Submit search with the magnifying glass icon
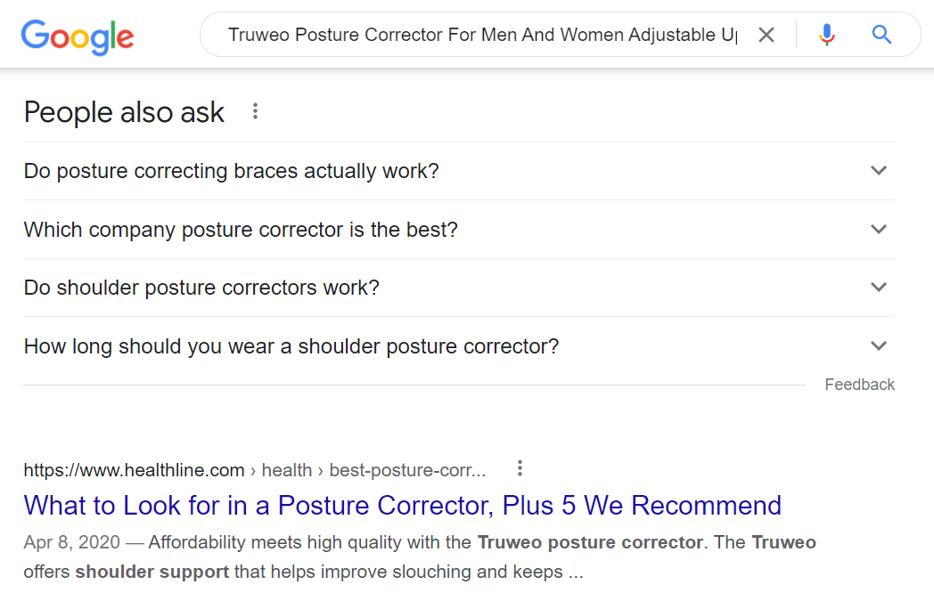934x609 pixels. (x=881, y=35)
